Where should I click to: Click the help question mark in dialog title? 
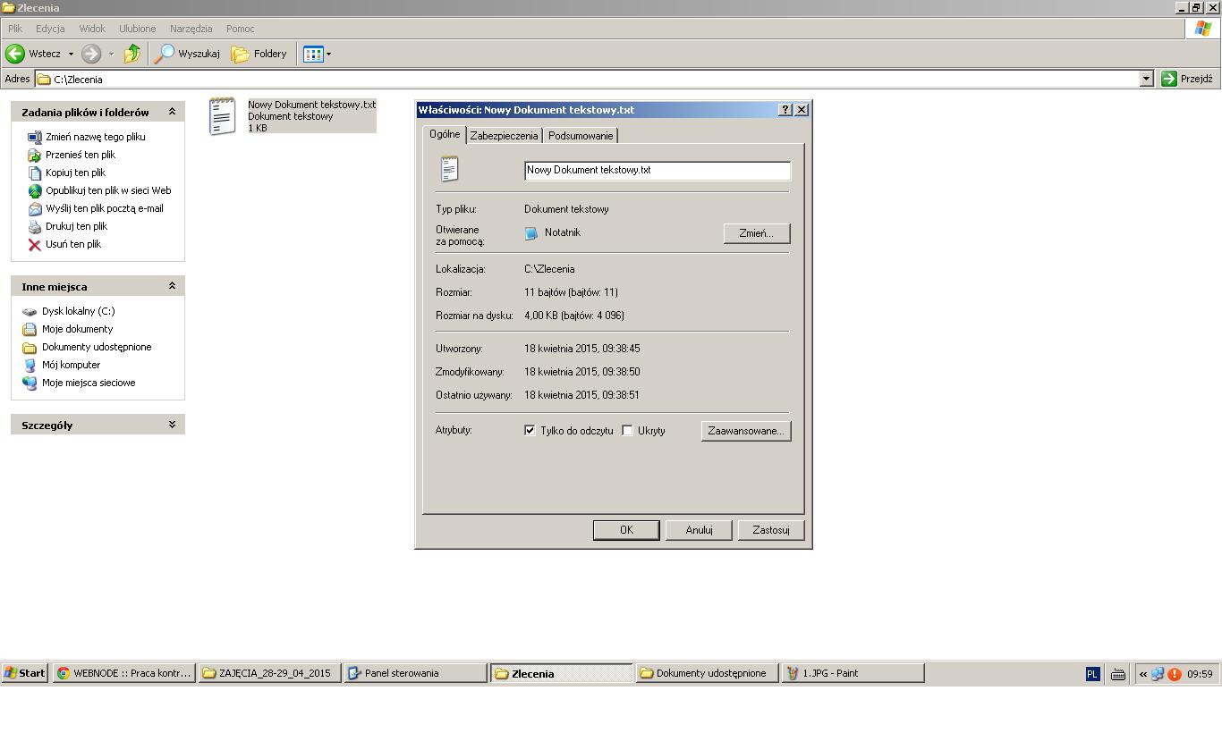tap(785, 109)
